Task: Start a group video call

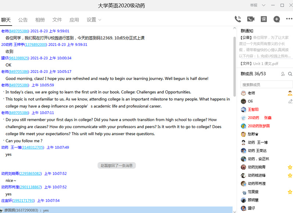Action: [251, 19]
